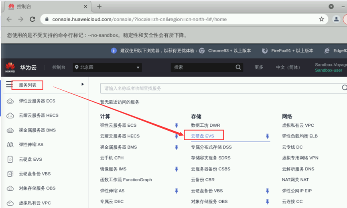Open 函数工作流 FunctionGraph service
Image resolution: width=347 pixels, height=208 pixels.
[126, 180]
